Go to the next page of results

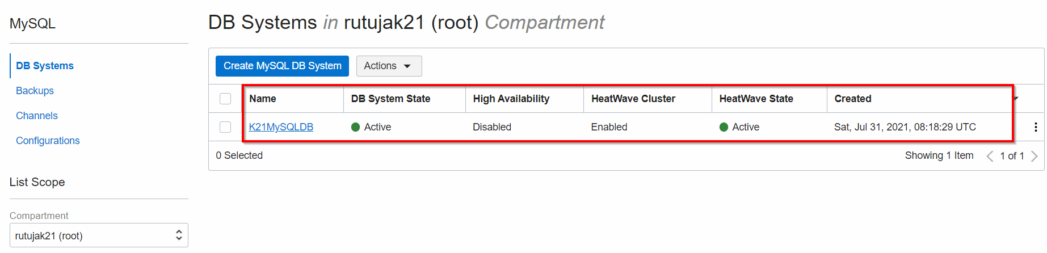[x=1035, y=156]
